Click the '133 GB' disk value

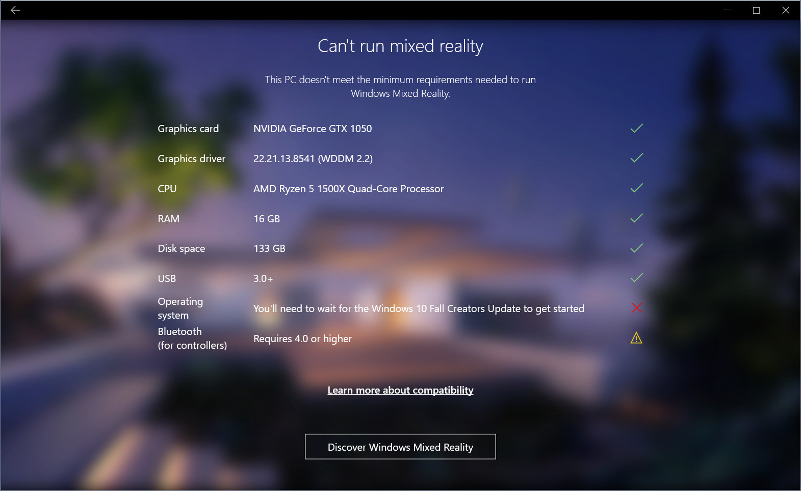pyautogui.click(x=269, y=248)
